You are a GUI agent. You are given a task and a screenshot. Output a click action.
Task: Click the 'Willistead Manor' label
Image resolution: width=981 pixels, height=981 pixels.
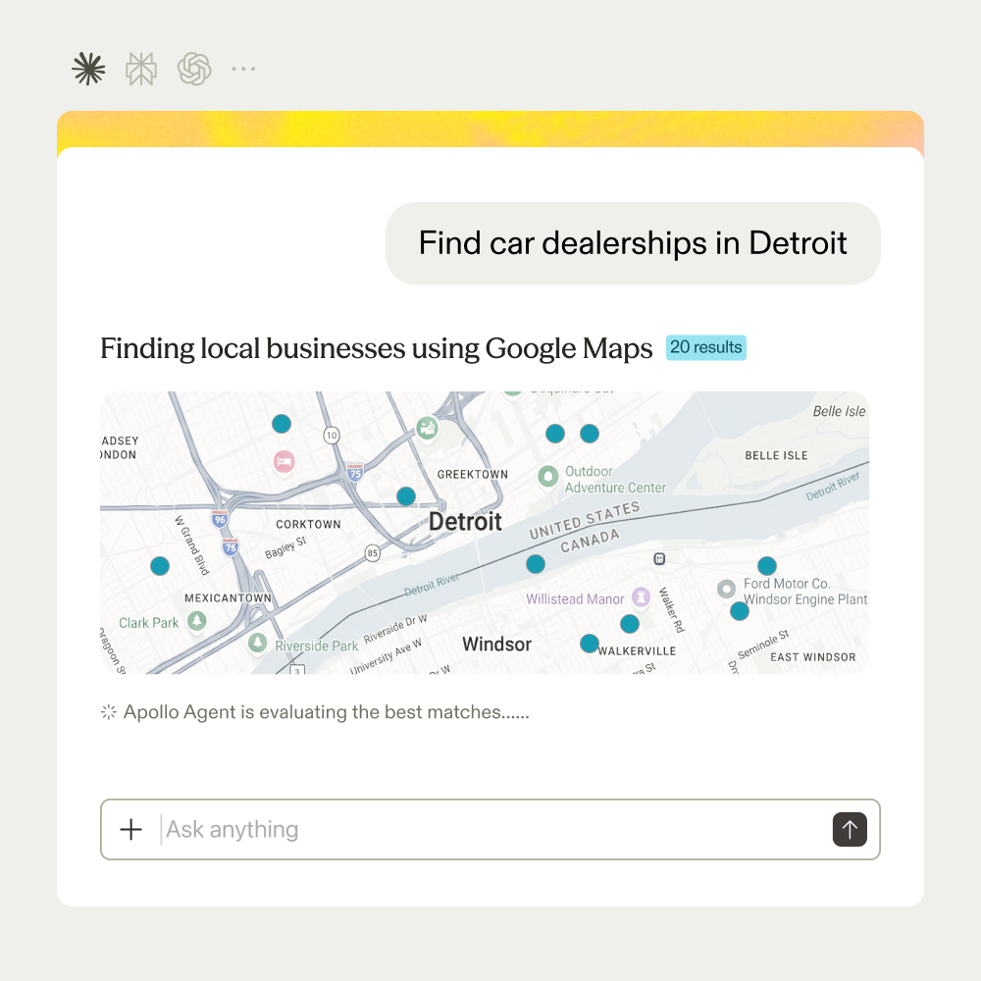(575, 598)
